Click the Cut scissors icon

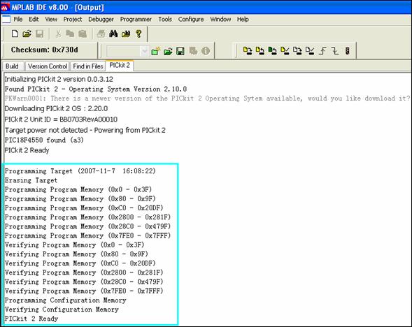tap(58, 34)
